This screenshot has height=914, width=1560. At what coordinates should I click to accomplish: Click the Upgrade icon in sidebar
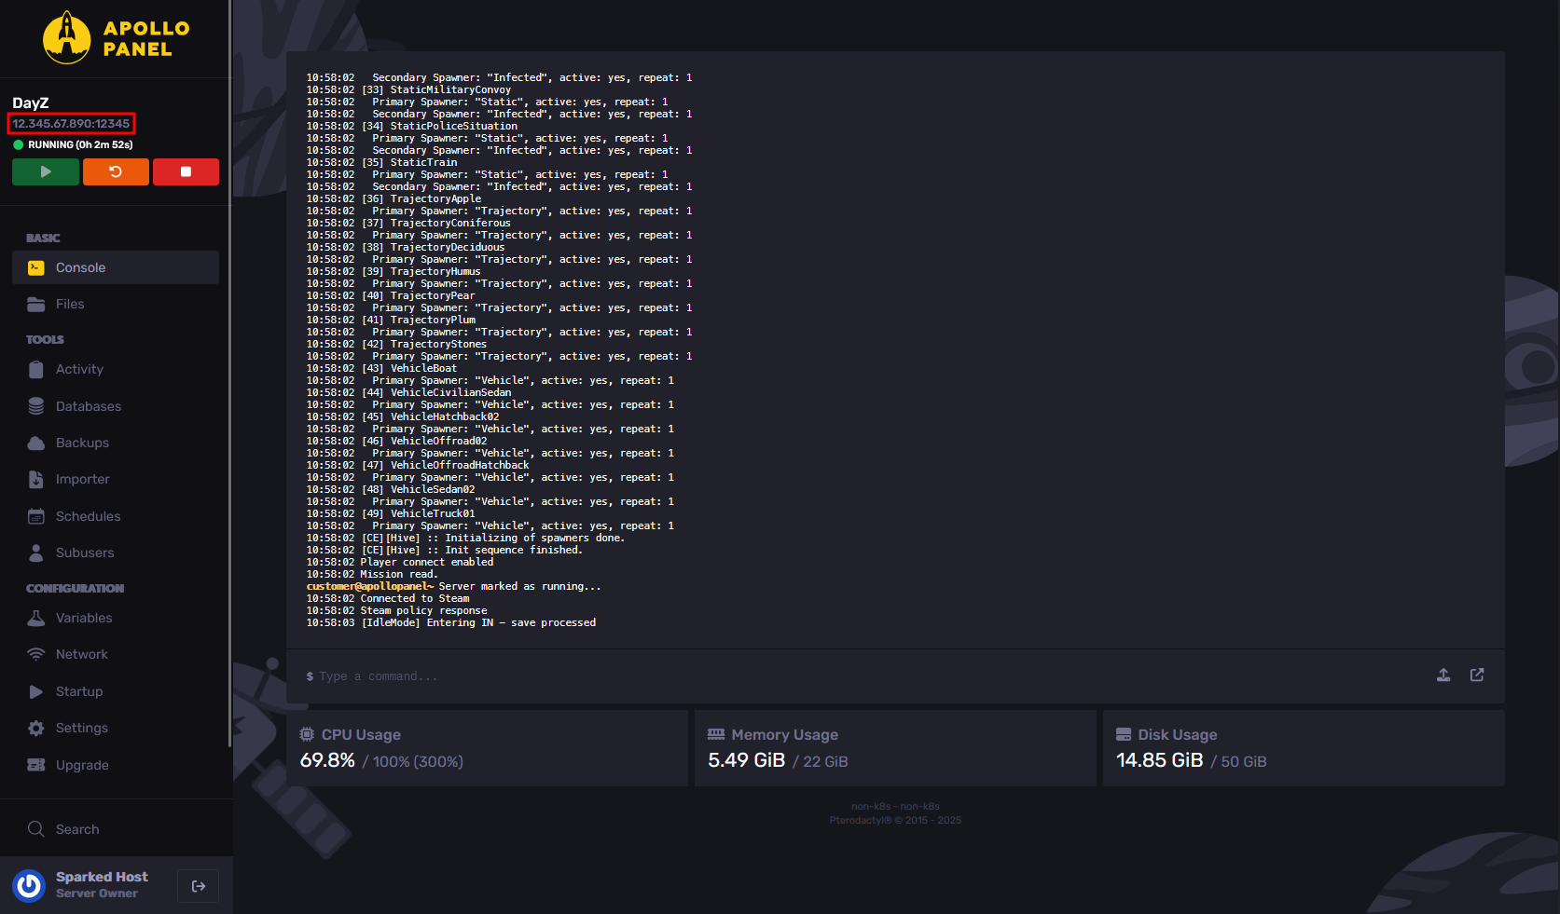click(36, 765)
